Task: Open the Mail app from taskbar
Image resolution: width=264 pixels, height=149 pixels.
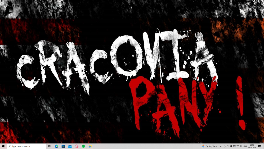Action: tap(70, 146)
